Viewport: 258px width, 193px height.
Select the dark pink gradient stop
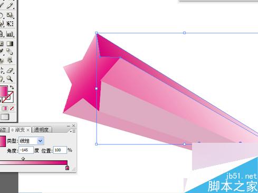(x=67, y=168)
